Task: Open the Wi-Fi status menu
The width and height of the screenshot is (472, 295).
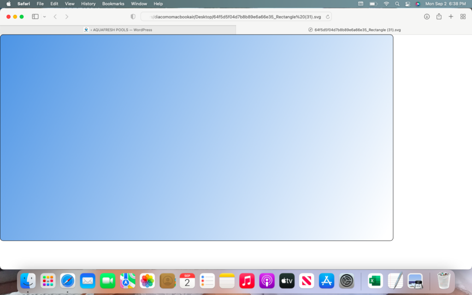Action: click(x=386, y=4)
